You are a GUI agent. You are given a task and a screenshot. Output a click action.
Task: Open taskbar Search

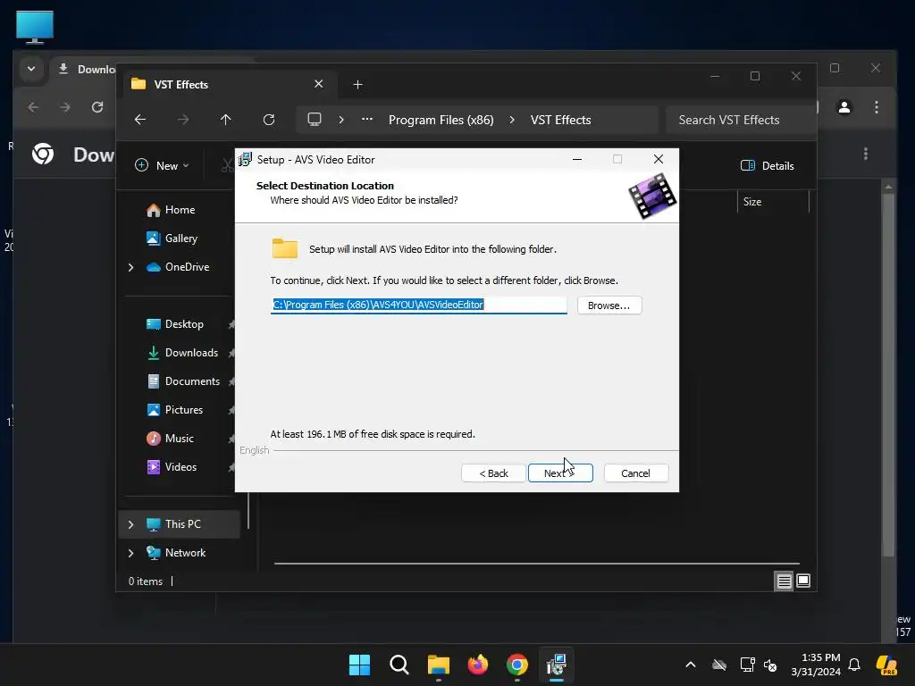[x=399, y=665]
